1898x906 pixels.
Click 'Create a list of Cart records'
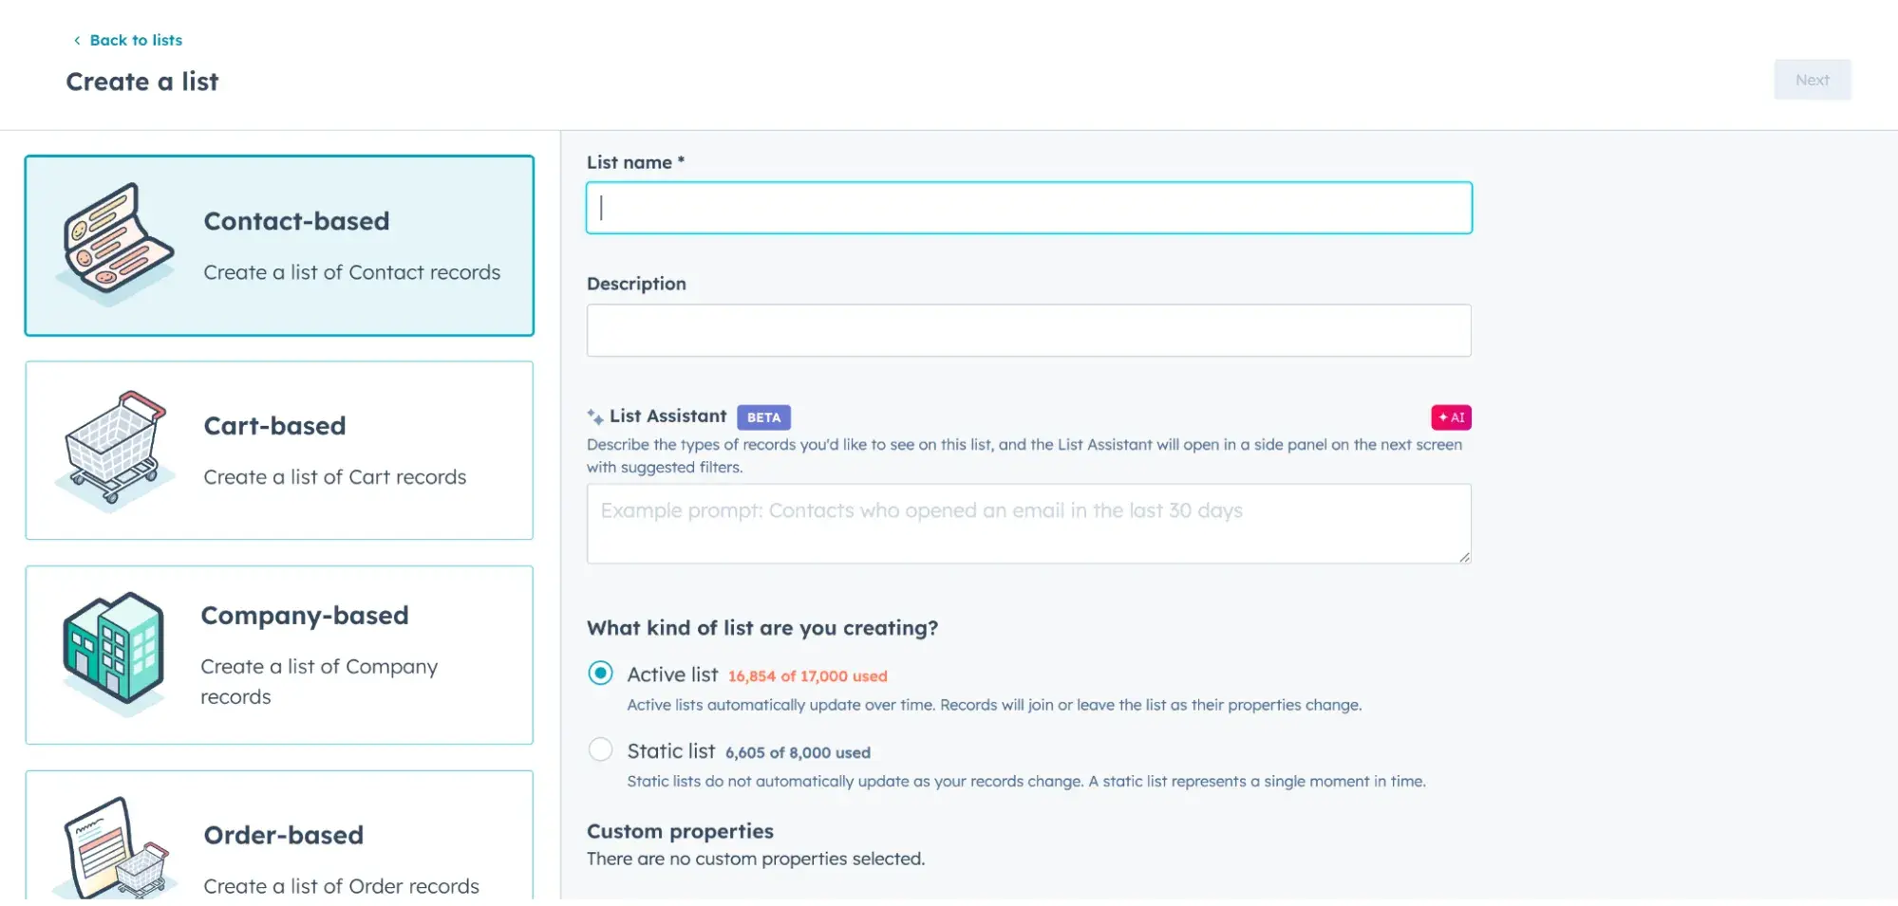(335, 477)
